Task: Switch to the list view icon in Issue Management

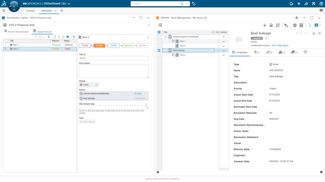Action: click(x=301, y=25)
